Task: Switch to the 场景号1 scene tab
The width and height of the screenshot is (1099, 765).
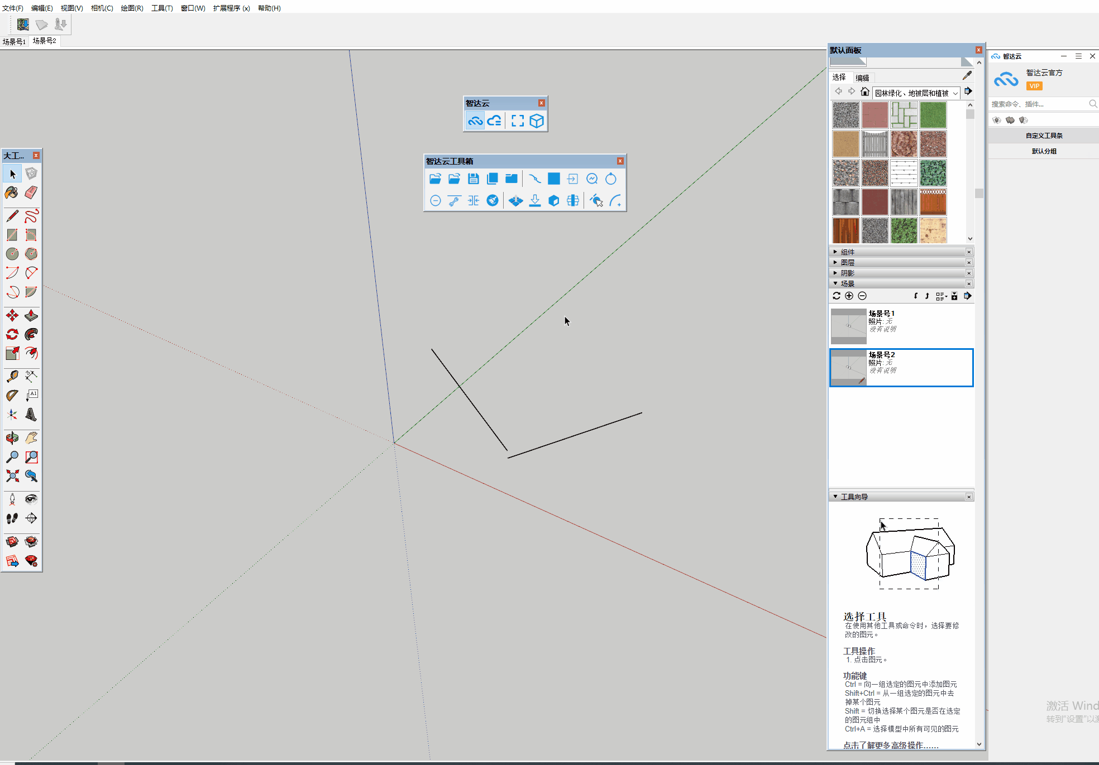Action: (14, 42)
